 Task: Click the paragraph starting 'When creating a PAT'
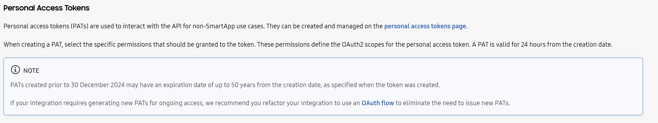[x=308, y=45]
